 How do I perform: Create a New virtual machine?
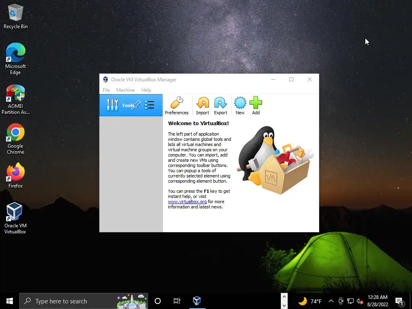click(x=240, y=106)
